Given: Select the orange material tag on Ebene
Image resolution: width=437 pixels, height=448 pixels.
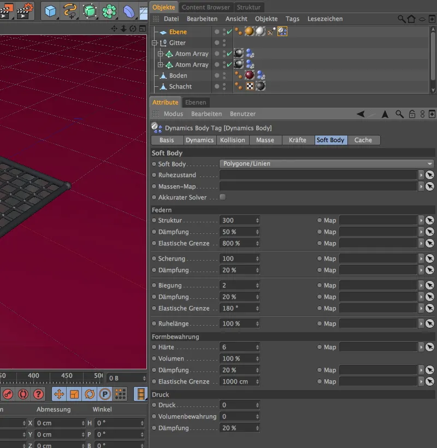Looking at the screenshot, I should pyautogui.click(x=249, y=32).
